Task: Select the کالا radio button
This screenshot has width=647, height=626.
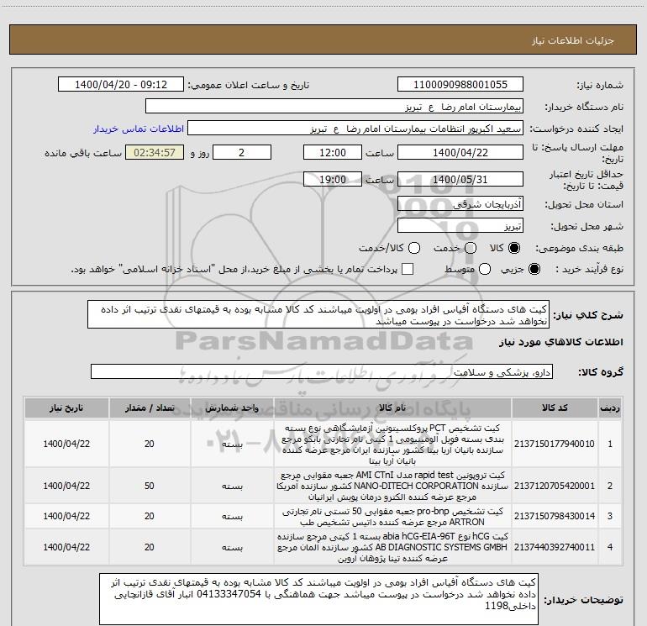Action: (514, 248)
